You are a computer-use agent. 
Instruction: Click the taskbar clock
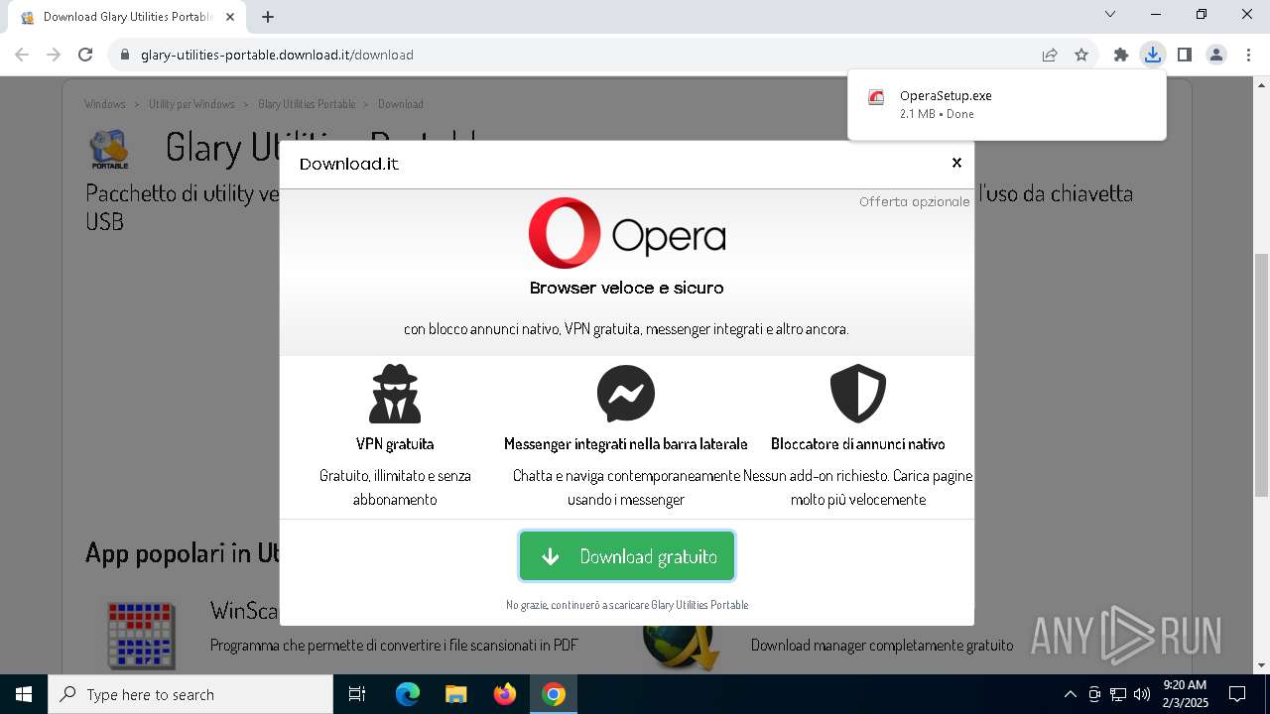(1185, 694)
